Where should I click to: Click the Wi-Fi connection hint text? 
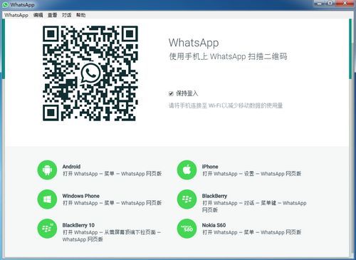(x=226, y=105)
